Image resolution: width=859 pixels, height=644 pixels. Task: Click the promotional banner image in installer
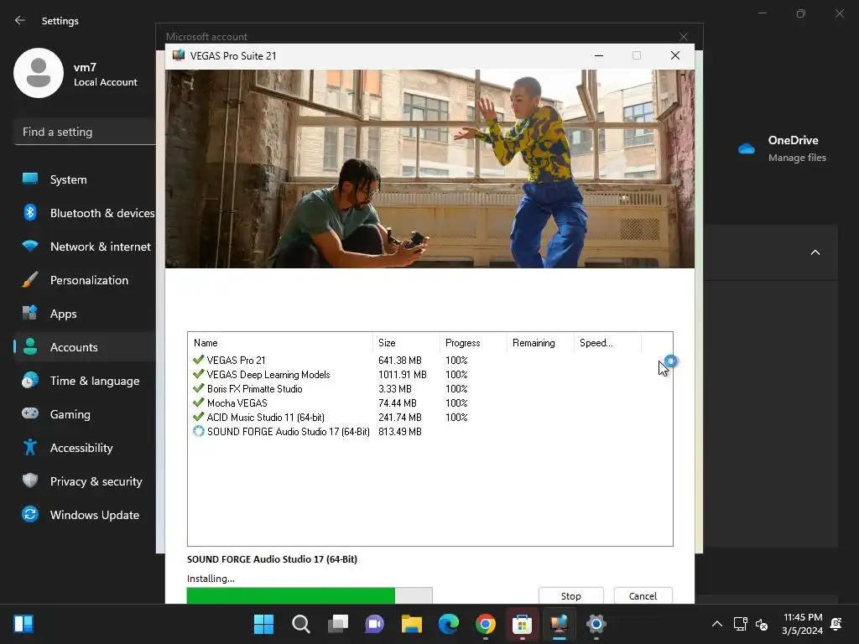tap(430, 169)
